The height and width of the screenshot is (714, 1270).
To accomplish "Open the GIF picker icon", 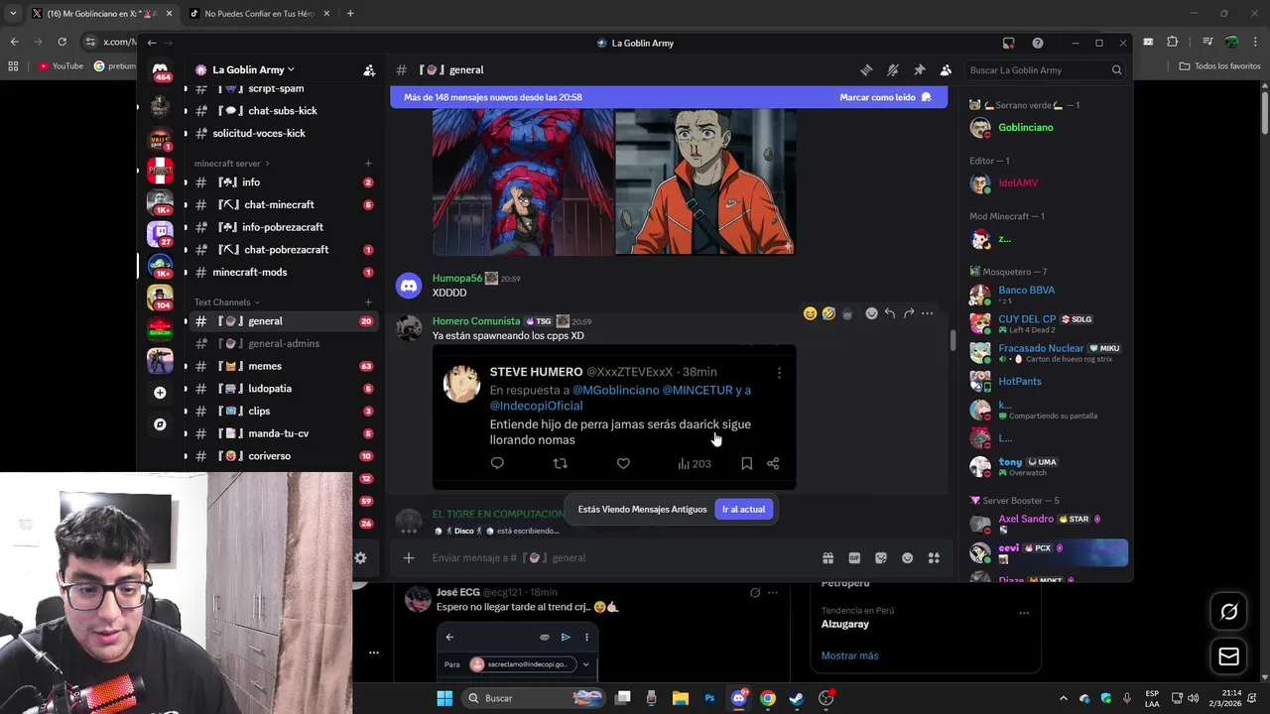I will pos(854,558).
